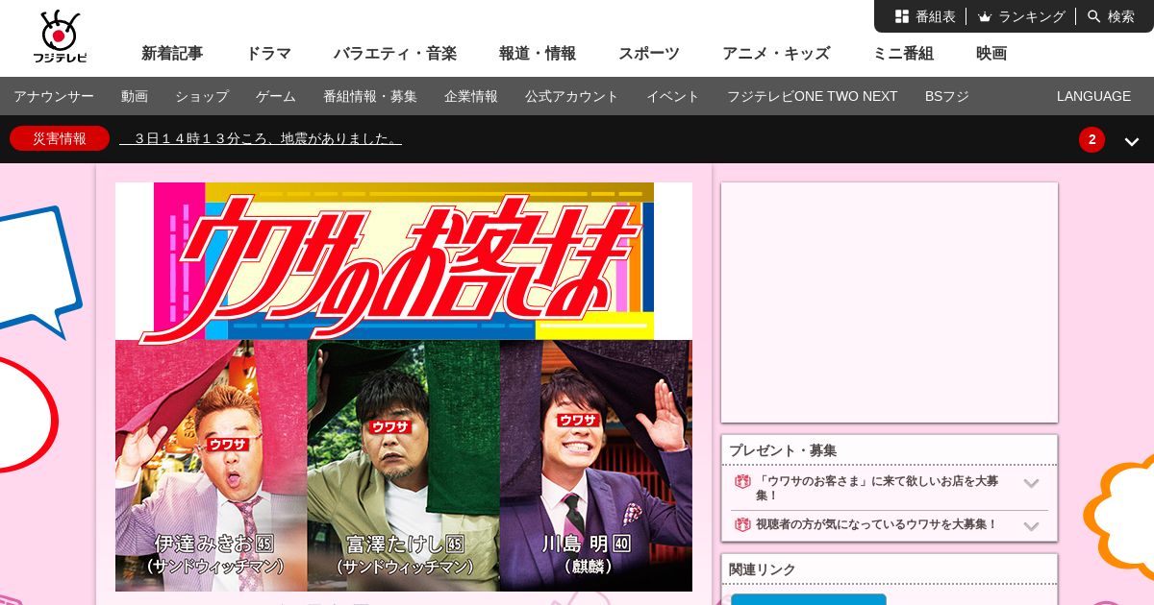This screenshot has height=605, width=1154.
Task: Go to アナウンサー page
Action: coord(54,96)
